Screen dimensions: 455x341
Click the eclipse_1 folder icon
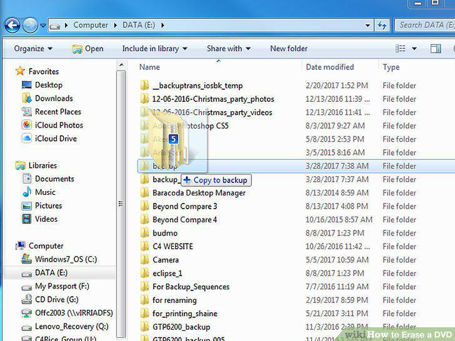click(x=144, y=273)
